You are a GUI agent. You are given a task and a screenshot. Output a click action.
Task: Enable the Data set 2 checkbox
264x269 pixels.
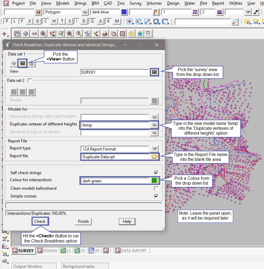[x=30, y=80]
